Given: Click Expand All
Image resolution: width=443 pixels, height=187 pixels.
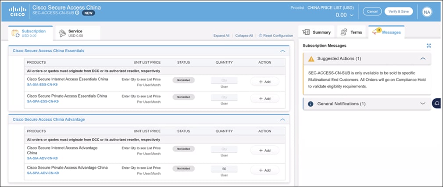Looking at the screenshot, I should tap(221, 36).
